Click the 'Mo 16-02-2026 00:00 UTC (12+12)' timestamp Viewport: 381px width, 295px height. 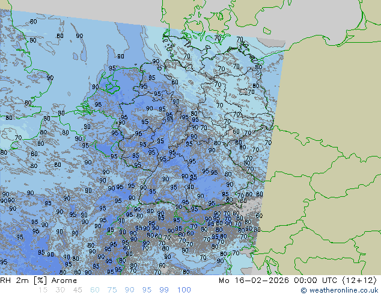pyautogui.click(x=297, y=281)
